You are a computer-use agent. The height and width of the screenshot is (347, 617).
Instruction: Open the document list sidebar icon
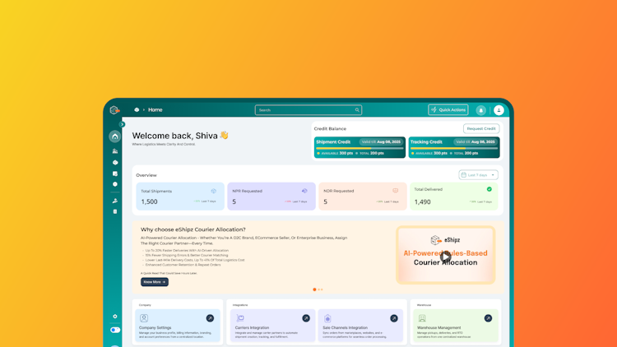[x=115, y=173]
